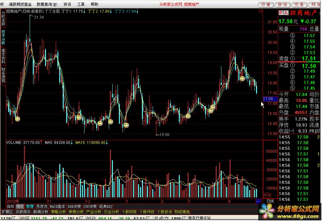Switch to 财务透视 side tab
This screenshot has width=322, height=221.
coord(3,75)
